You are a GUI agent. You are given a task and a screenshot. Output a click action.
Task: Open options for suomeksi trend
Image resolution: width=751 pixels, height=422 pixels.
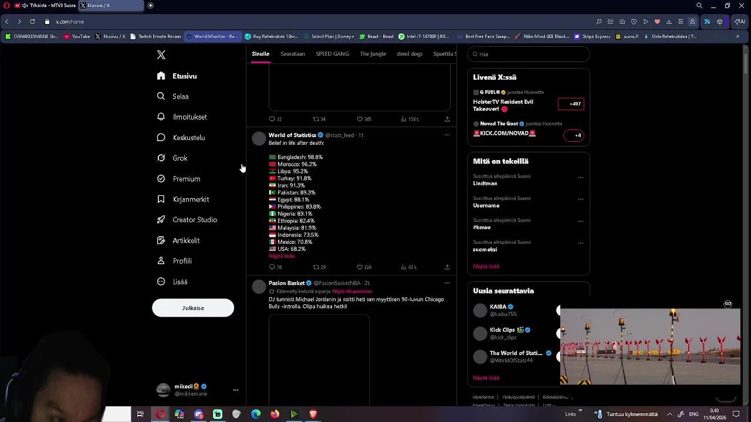(580, 243)
